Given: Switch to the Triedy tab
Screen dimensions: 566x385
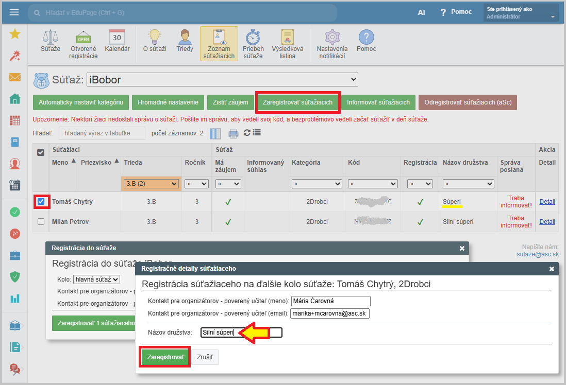Looking at the screenshot, I should 185,41.
